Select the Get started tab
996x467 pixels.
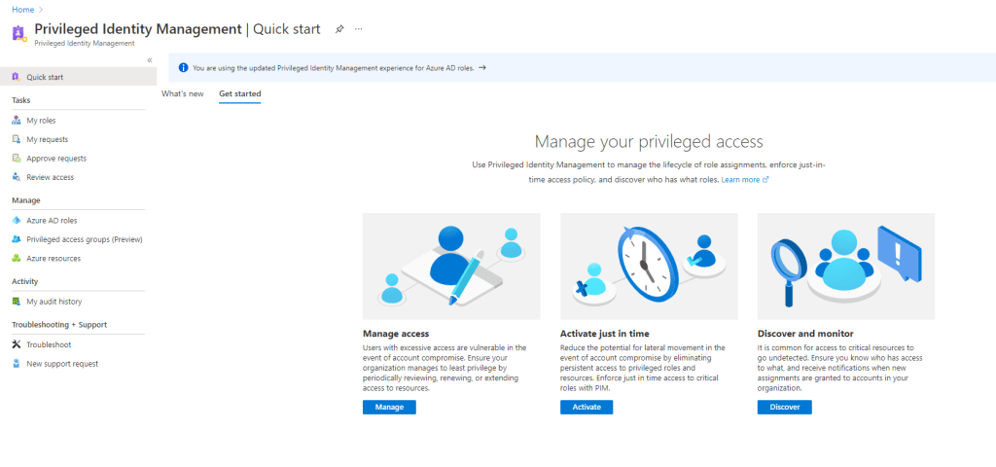239,93
